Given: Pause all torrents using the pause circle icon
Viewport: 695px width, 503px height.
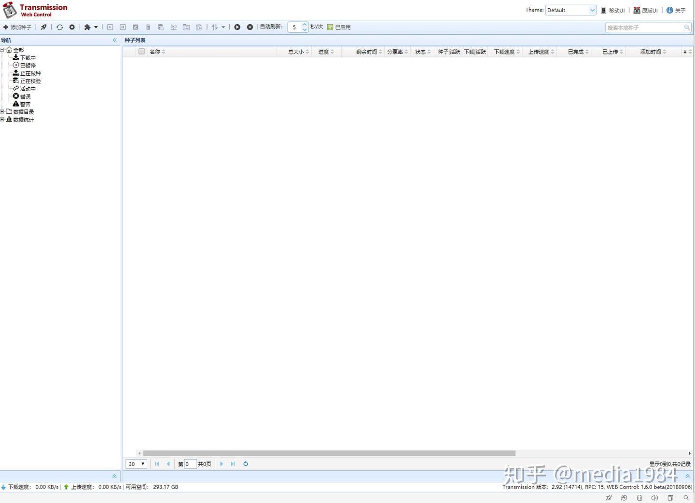Looking at the screenshot, I should [250, 27].
